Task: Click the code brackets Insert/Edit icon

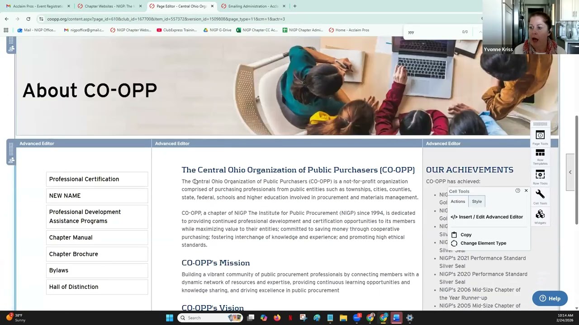Action: tap(454, 217)
